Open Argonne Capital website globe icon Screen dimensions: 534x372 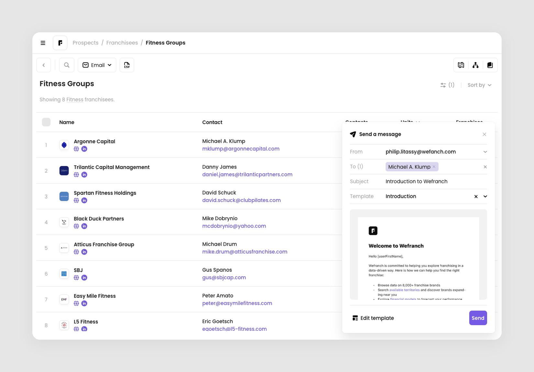(76, 149)
